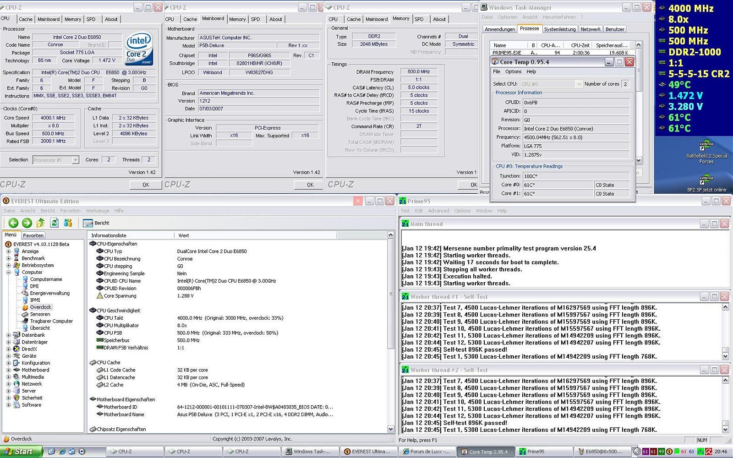Open Forum de Luxx taskbar button
This screenshot has height=458, width=733.
427,452
